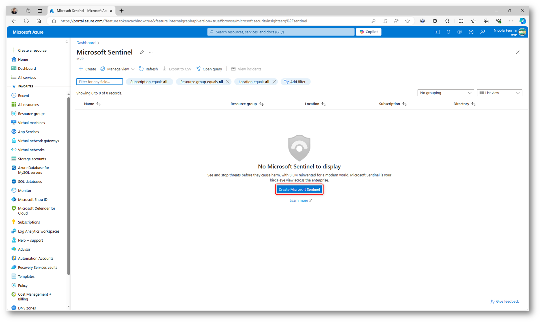Collapse the left navigation menu
Viewport: 541px width, 323px height.
coord(67,42)
